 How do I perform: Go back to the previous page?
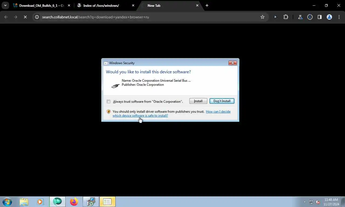tap(6, 17)
